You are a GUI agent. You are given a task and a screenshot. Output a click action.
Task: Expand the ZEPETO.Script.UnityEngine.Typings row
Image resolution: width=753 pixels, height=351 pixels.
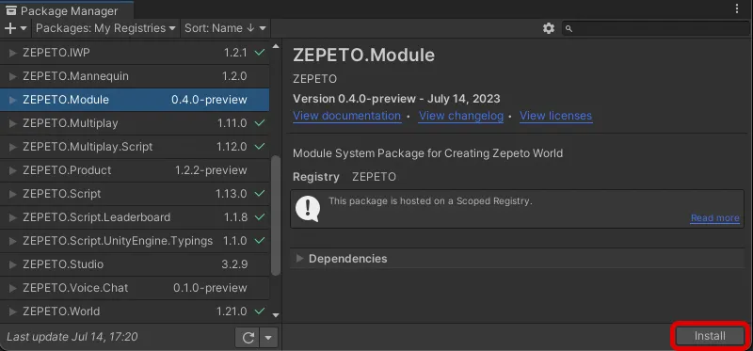[13, 241]
